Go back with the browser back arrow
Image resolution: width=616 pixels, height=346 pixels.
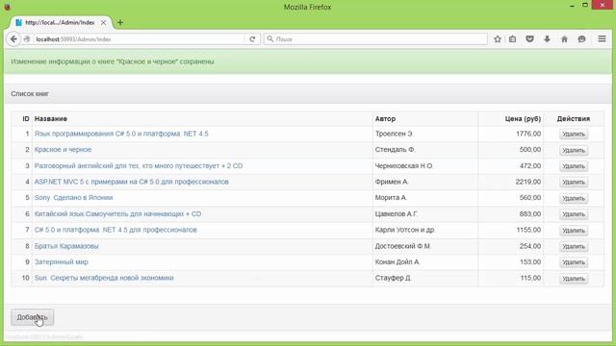tap(13, 39)
